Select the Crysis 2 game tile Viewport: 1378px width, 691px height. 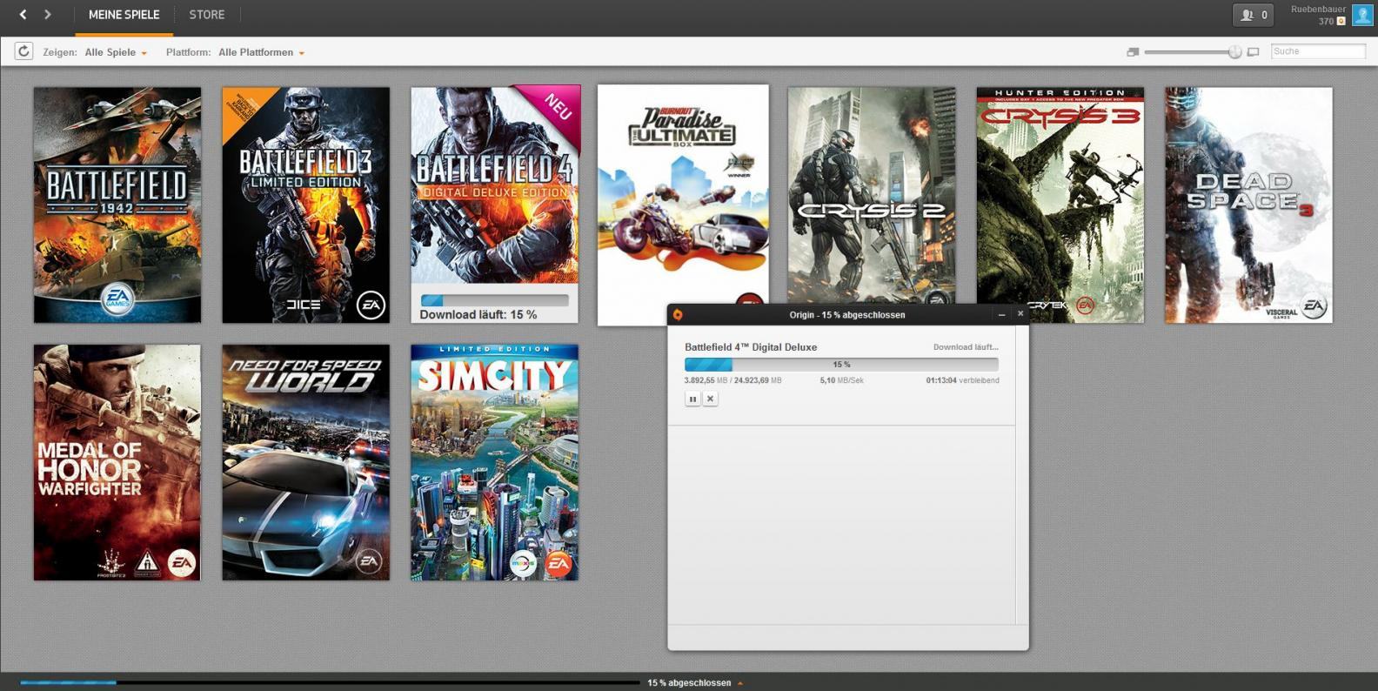(872, 196)
